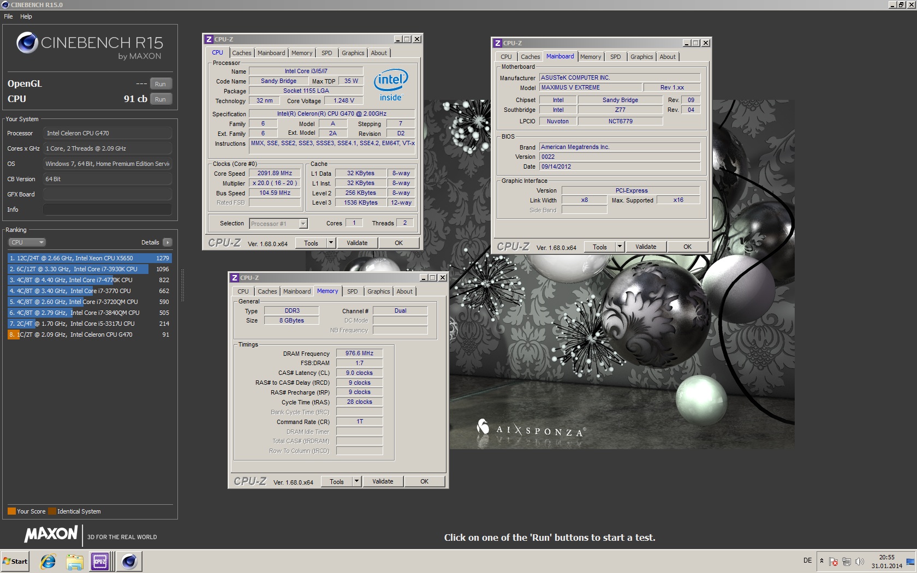Click the Z icon in Memory window titlebar
Viewport: 917px width, 573px height.
pos(234,278)
